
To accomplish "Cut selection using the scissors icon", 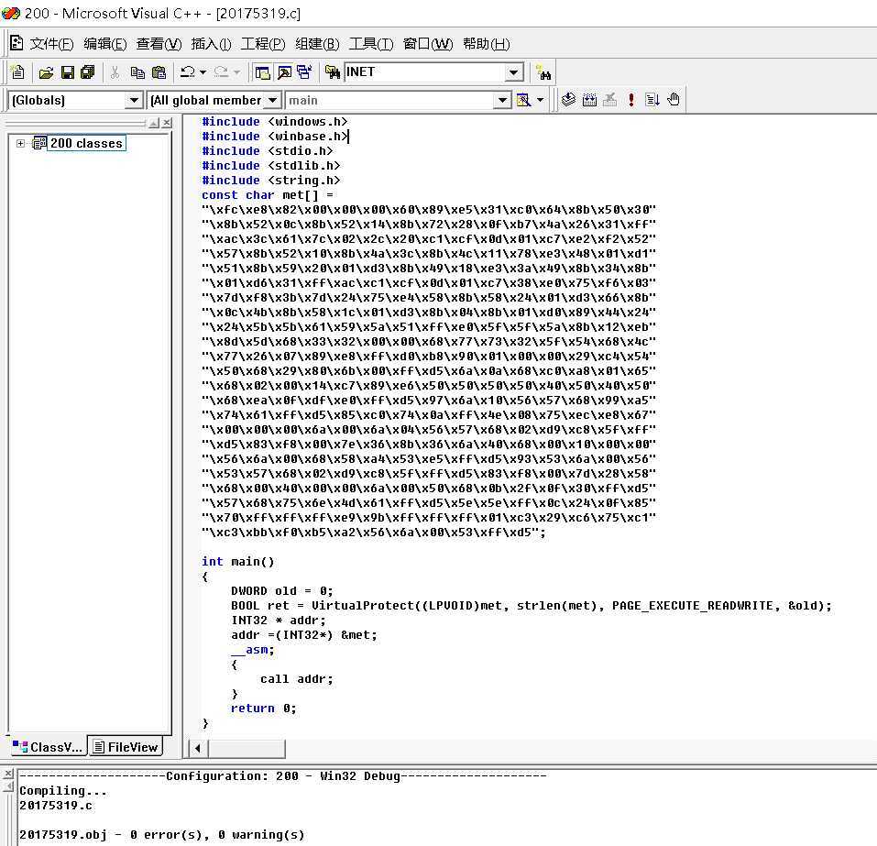I will pos(115,72).
